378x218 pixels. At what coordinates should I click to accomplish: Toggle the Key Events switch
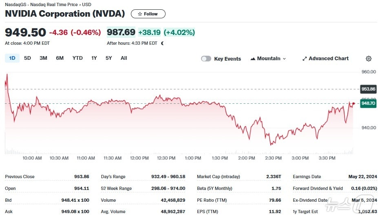tap(206, 59)
